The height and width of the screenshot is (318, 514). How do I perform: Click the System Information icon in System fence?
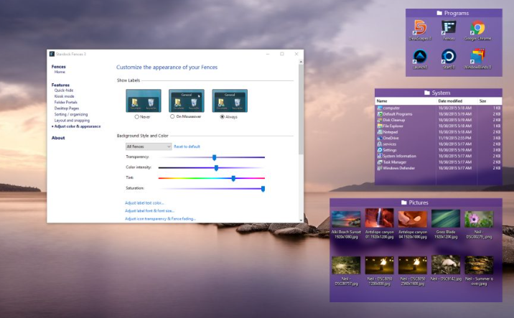(380, 156)
